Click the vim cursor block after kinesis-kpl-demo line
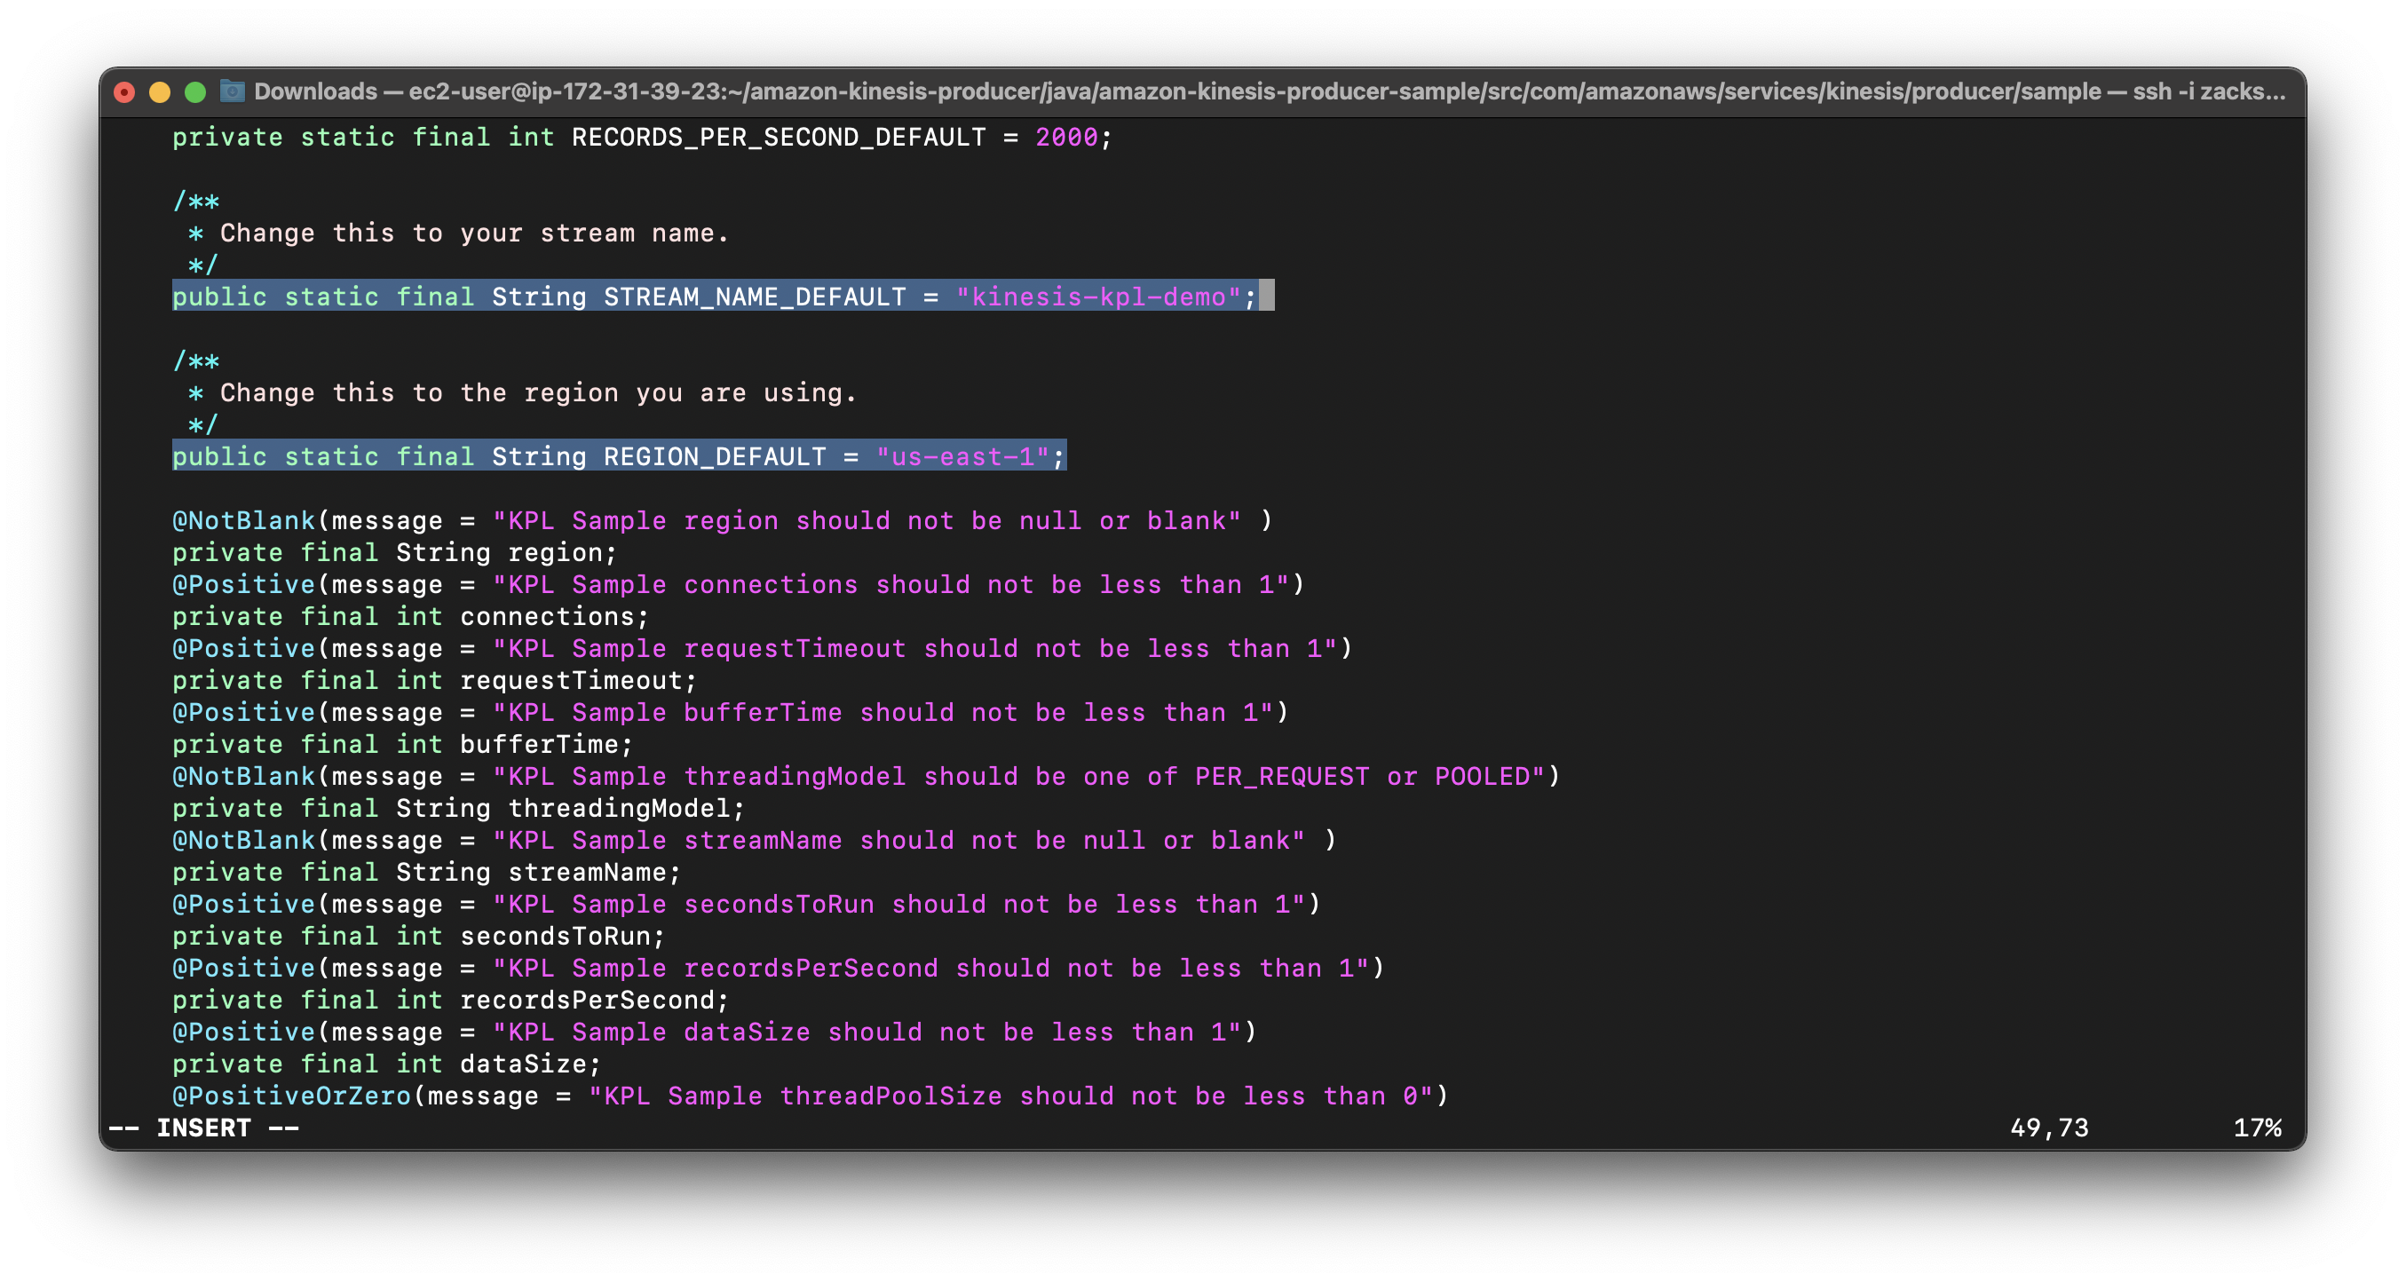Viewport: 2406px width, 1282px height. [x=1267, y=296]
